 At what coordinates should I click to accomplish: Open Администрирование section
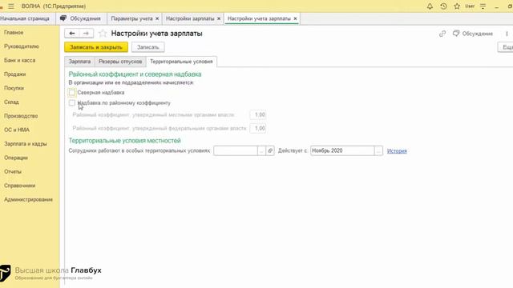[x=29, y=199]
